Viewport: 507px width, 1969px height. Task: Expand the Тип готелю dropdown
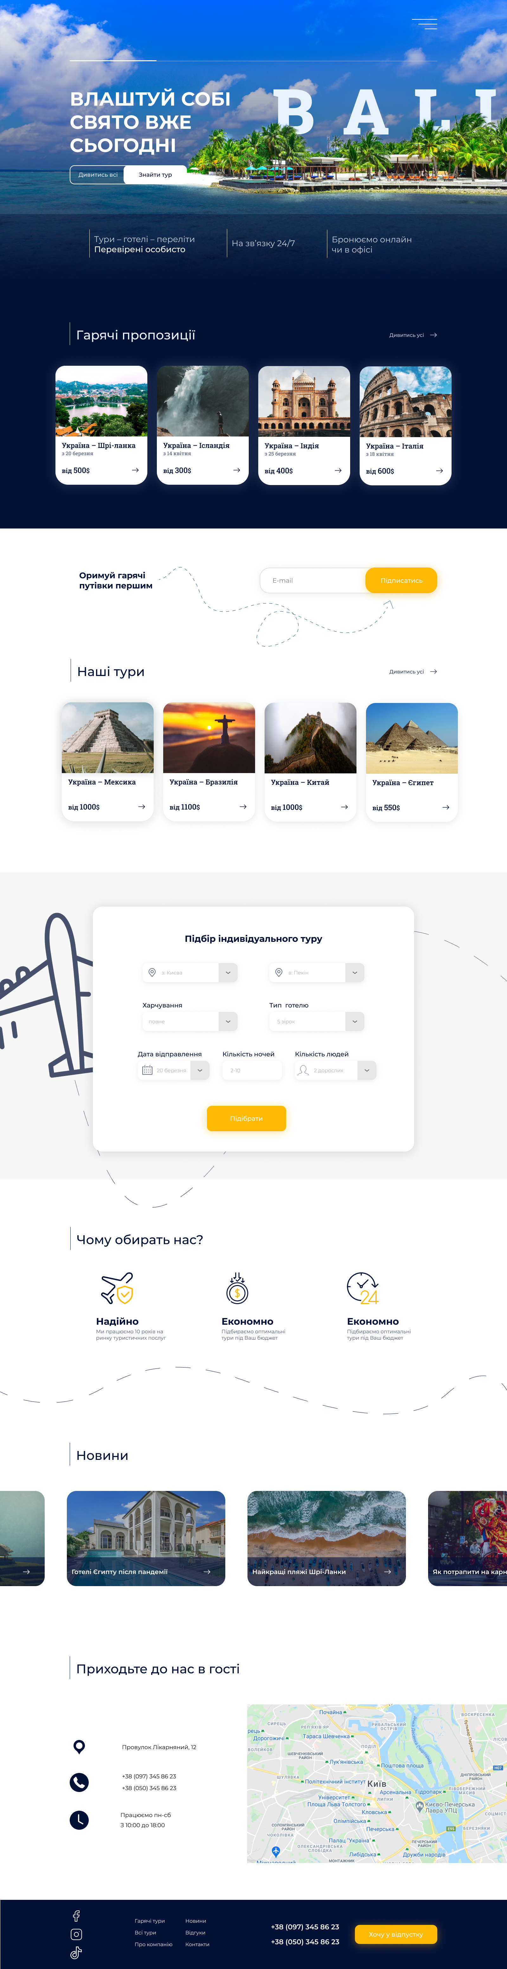point(355,1021)
